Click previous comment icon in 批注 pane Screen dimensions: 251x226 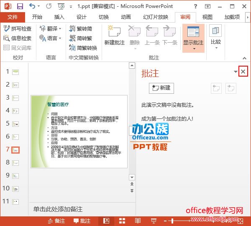tap(216, 88)
